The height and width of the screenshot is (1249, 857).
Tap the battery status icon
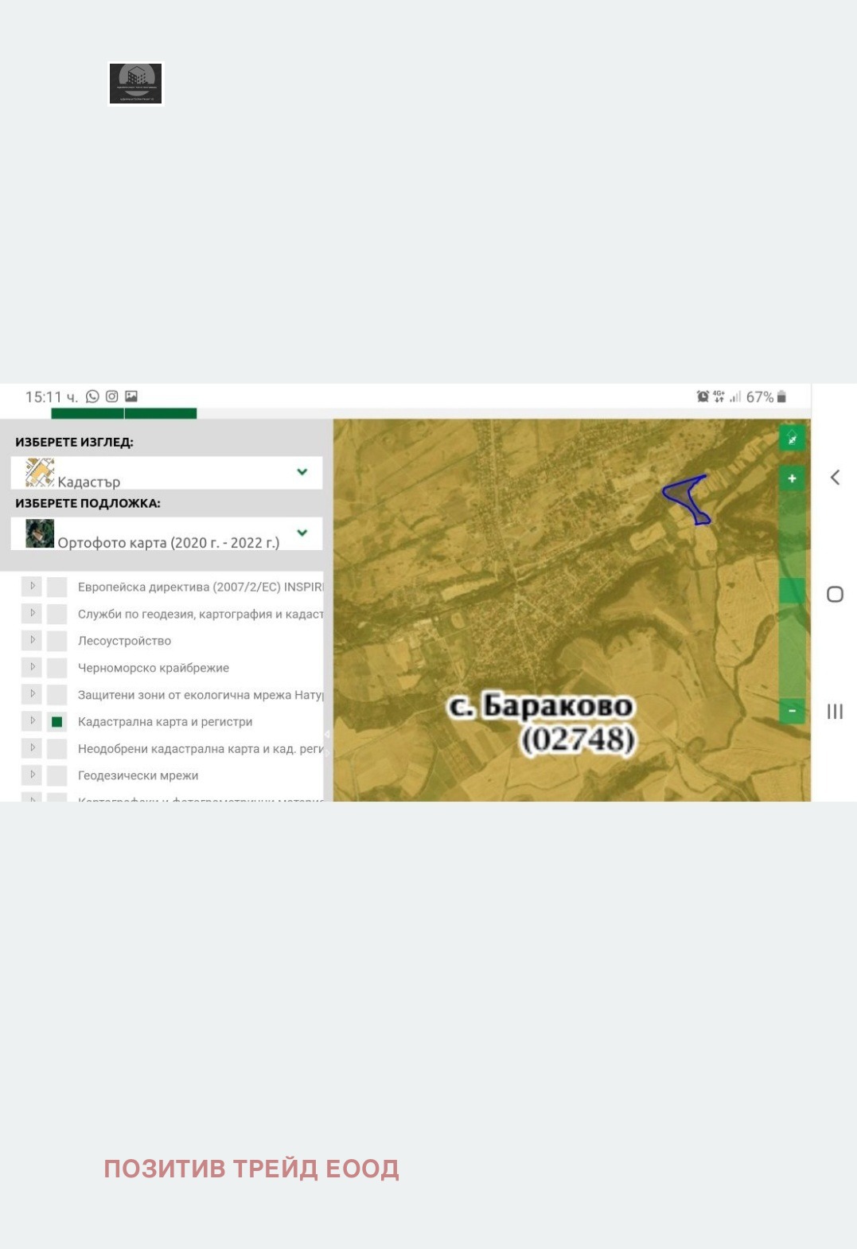coord(781,396)
